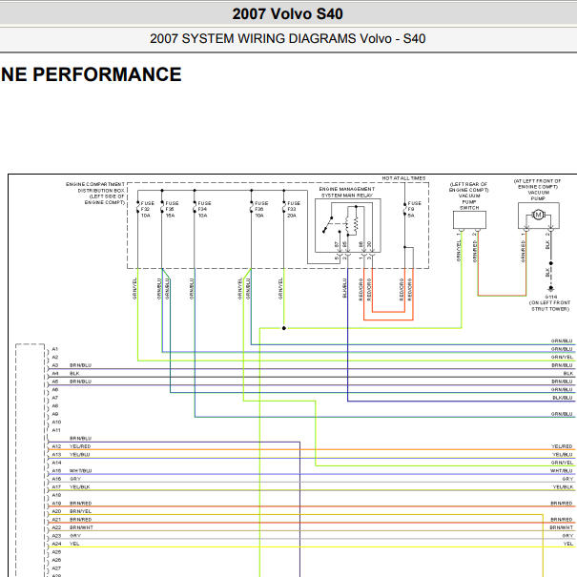Click '2007 SYSTEM WIRING DIAGRAMS Volvo - S40' subtitle
The image size is (577, 577).
287,39
